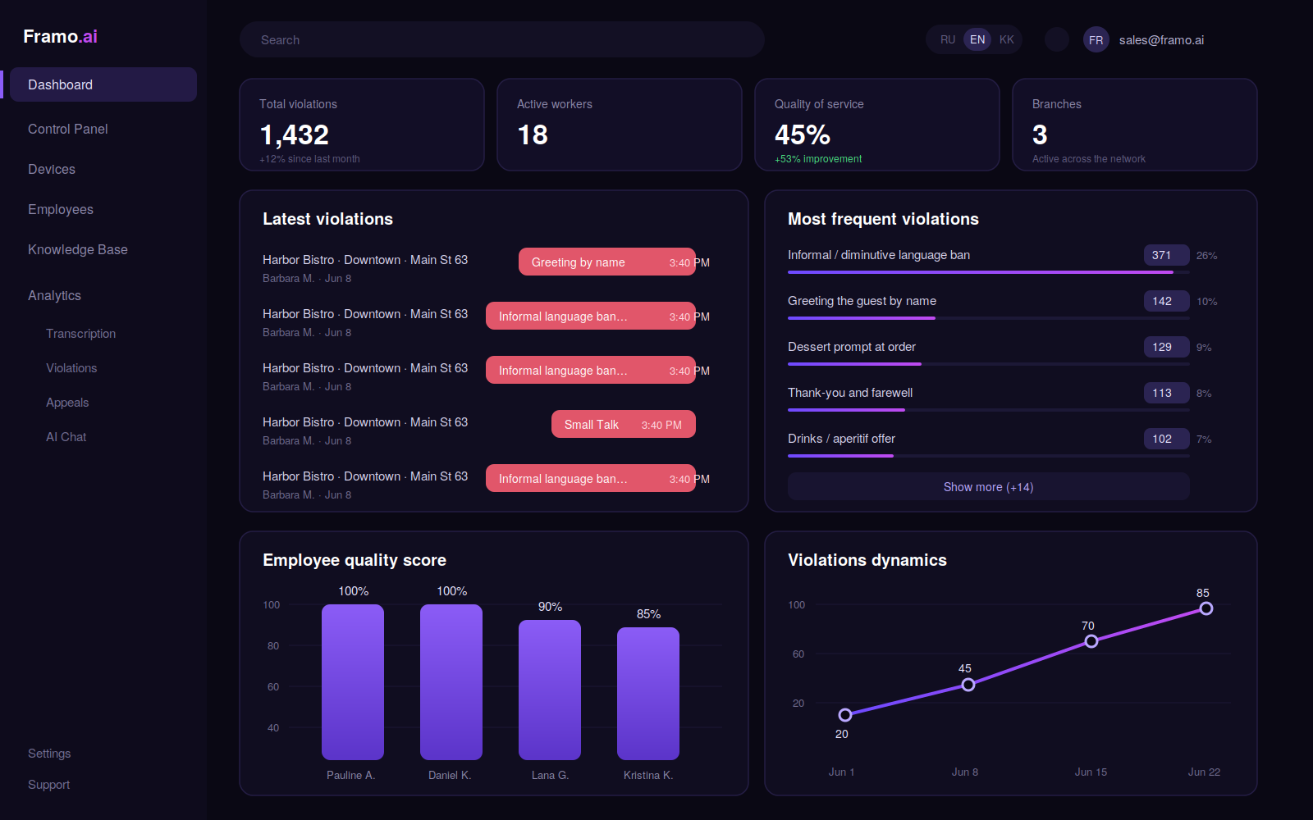
Task: Click progress bar under Informal / diminutive language ban
Action: pos(988,272)
